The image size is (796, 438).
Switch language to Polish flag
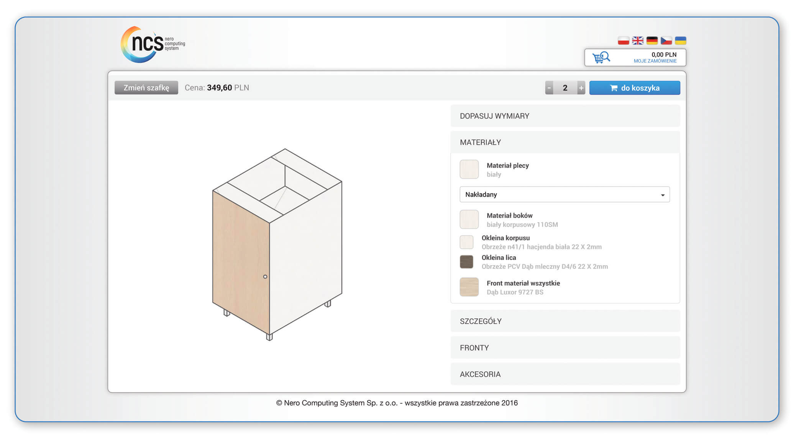pos(623,41)
